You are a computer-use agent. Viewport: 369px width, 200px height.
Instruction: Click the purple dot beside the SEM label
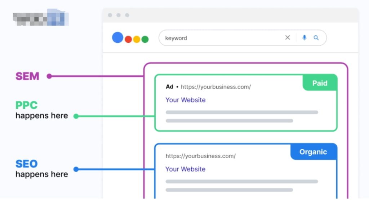click(x=49, y=76)
